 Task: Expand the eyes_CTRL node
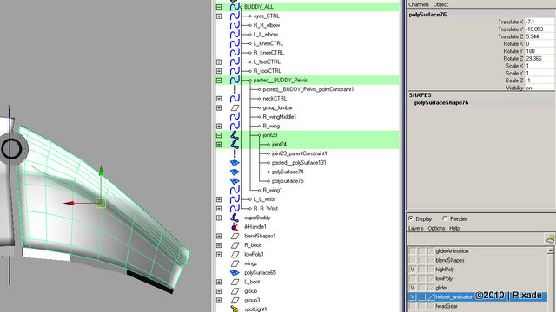219,16
